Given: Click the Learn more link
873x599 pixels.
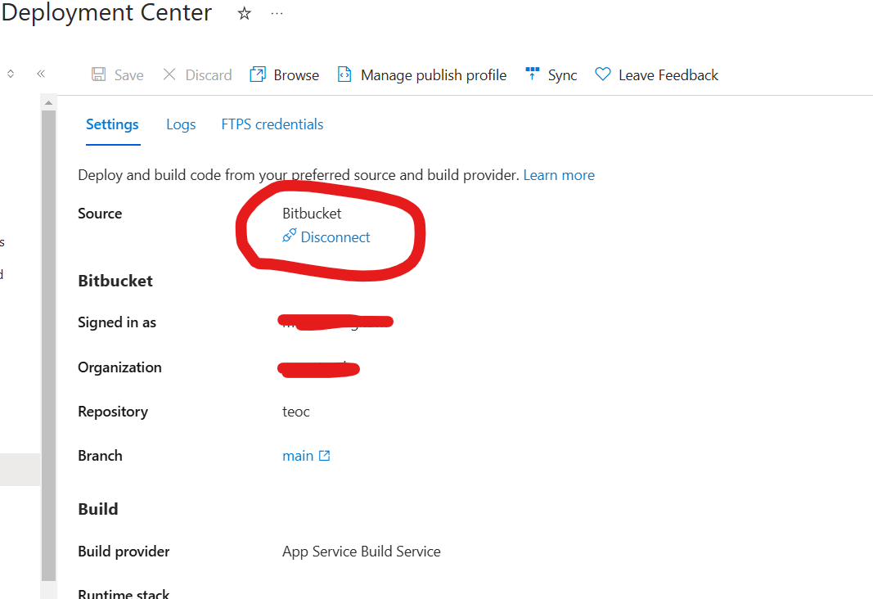Looking at the screenshot, I should pyautogui.click(x=559, y=175).
